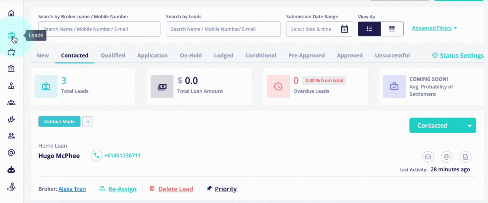Click the @ mention icon on the lead card

click(x=447, y=157)
